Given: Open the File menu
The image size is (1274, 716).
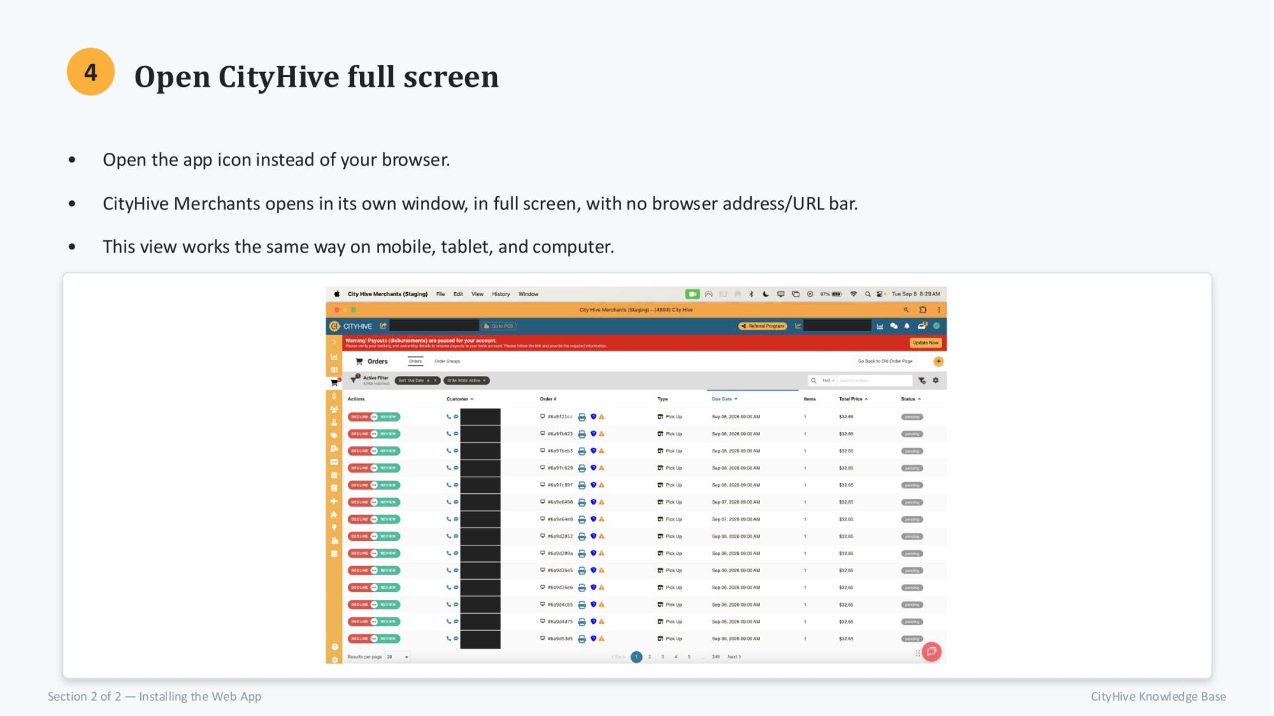Looking at the screenshot, I should pyautogui.click(x=441, y=294).
